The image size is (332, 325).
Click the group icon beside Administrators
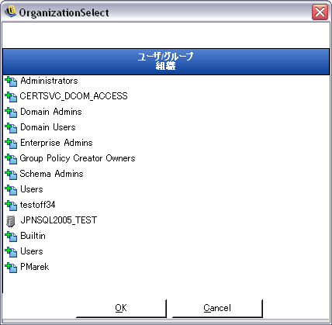[x=11, y=81]
